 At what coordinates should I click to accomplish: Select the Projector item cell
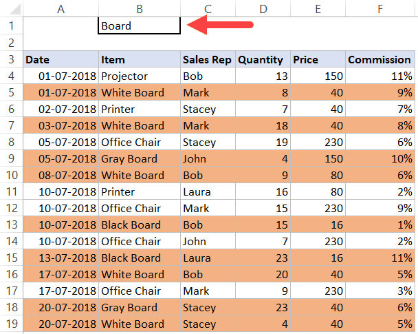pos(140,76)
